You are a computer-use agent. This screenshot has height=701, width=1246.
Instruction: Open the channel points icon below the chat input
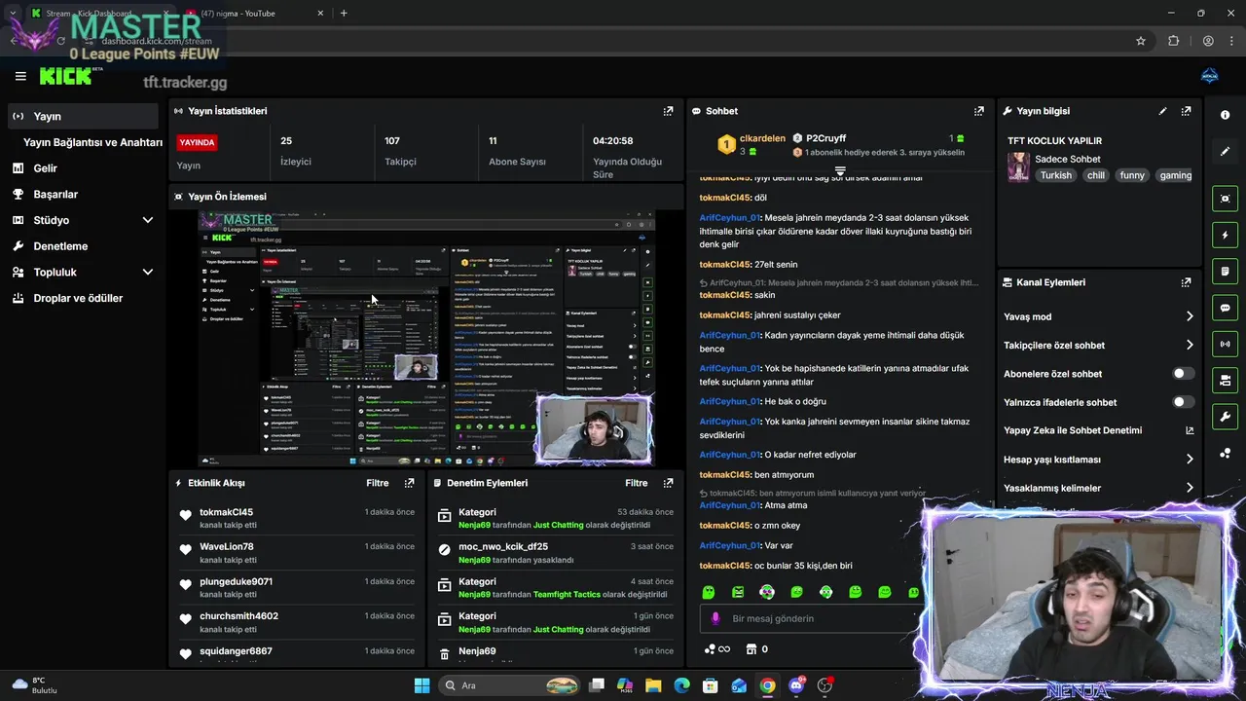(x=716, y=649)
